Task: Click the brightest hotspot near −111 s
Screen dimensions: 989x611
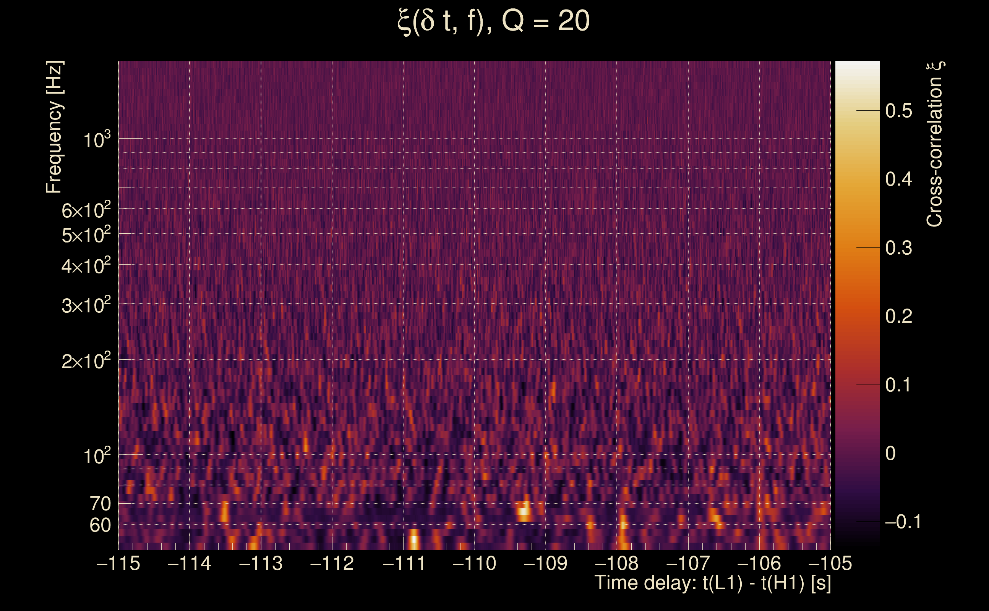Action: pos(413,539)
